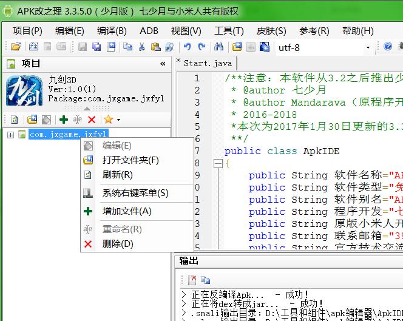Open the 编译(B) menu
The width and height of the screenshot is (403, 321).
112,31
